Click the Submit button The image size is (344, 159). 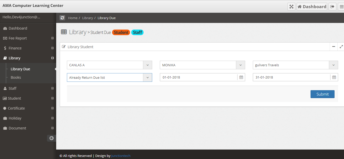[x=323, y=94]
